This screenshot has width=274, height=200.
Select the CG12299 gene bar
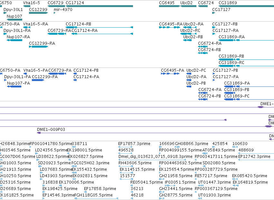[x=38, y=13]
